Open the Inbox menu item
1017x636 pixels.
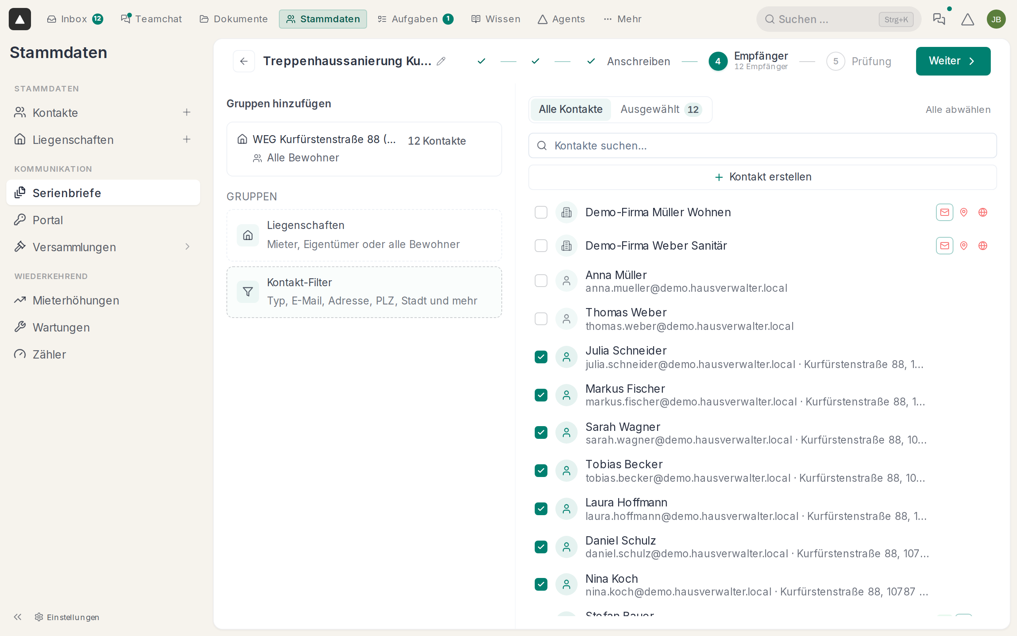coord(75,19)
